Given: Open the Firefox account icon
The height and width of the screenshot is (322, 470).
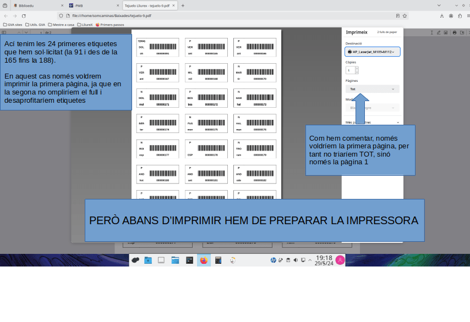Looking at the screenshot, I should tap(451, 16).
